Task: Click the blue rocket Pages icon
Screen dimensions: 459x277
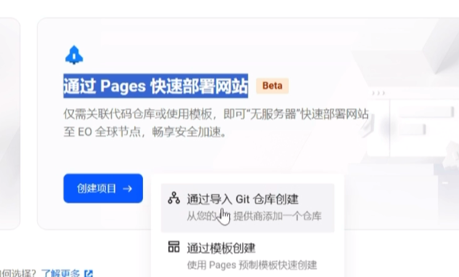Action: pos(74,55)
